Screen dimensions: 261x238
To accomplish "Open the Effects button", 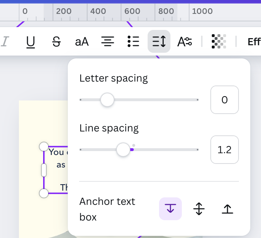I will point(254,42).
